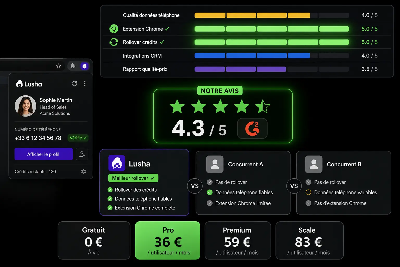Image resolution: width=400 pixels, height=267 pixels.
Task: Open the three-dot menu in Lusha popup
Action: tap(85, 84)
